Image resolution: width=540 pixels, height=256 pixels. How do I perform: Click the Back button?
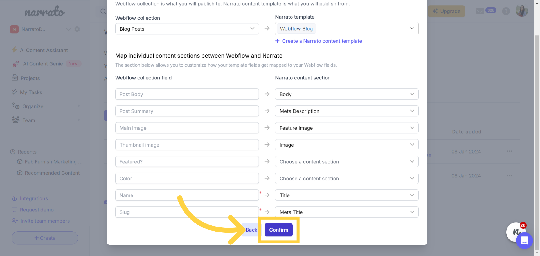(x=251, y=230)
